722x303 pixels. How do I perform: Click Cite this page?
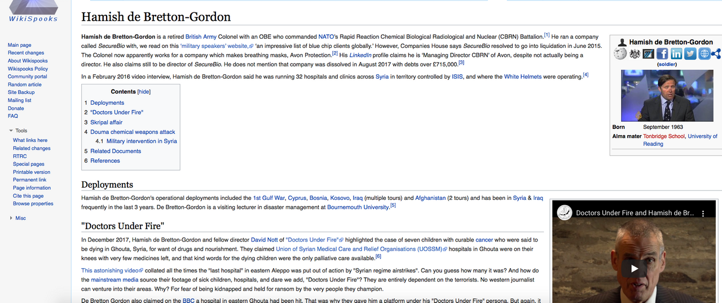pyautogui.click(x=28, y=195)
